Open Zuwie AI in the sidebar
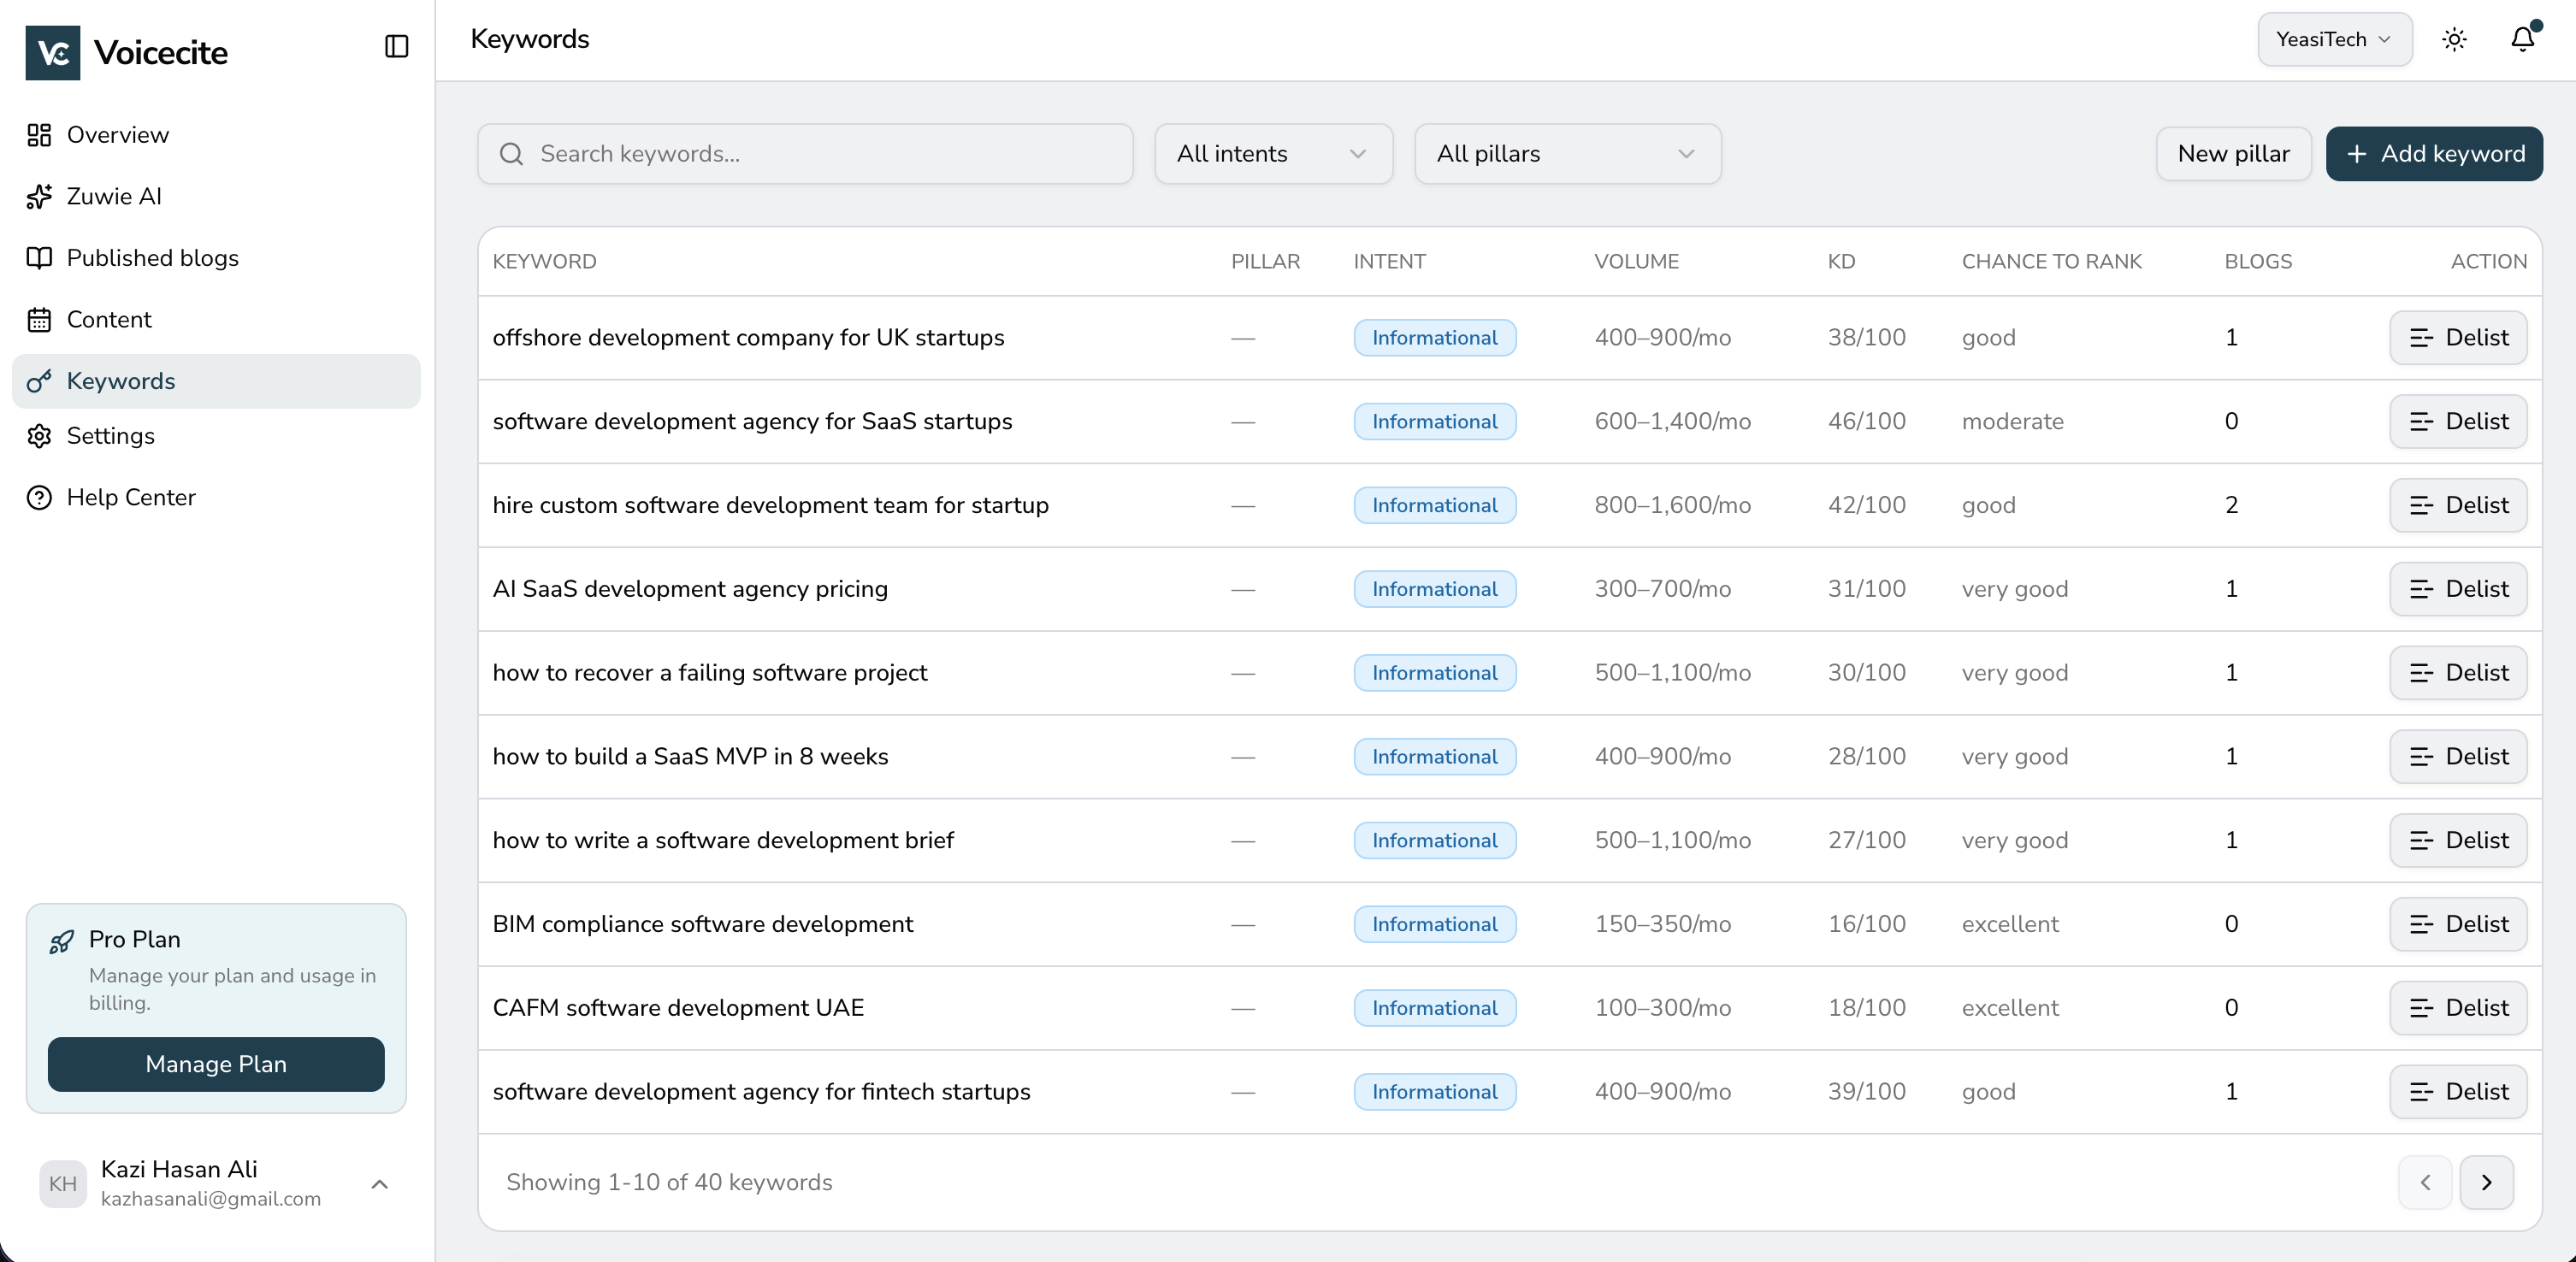The height and width of the screenshot is (1262, 2576). coord(216,197)
